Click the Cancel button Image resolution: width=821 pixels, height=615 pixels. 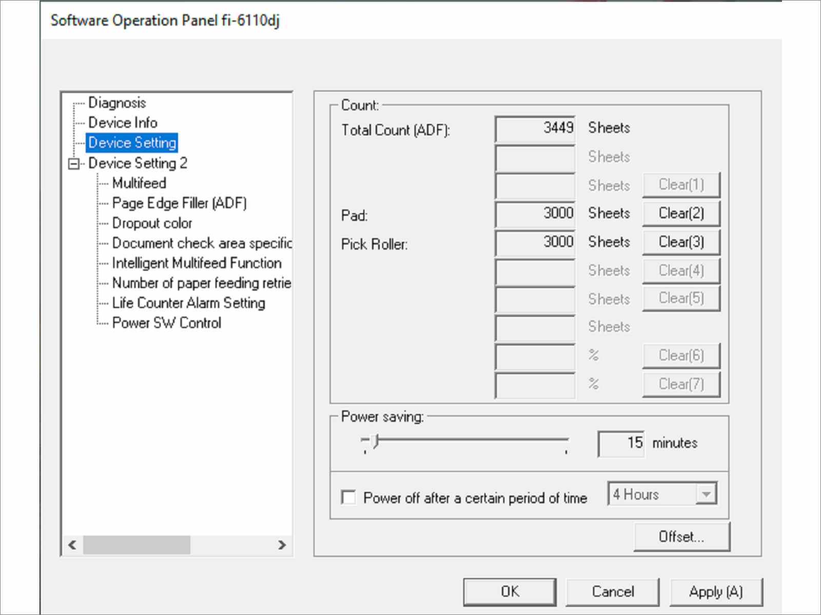(x=613, y=592)
